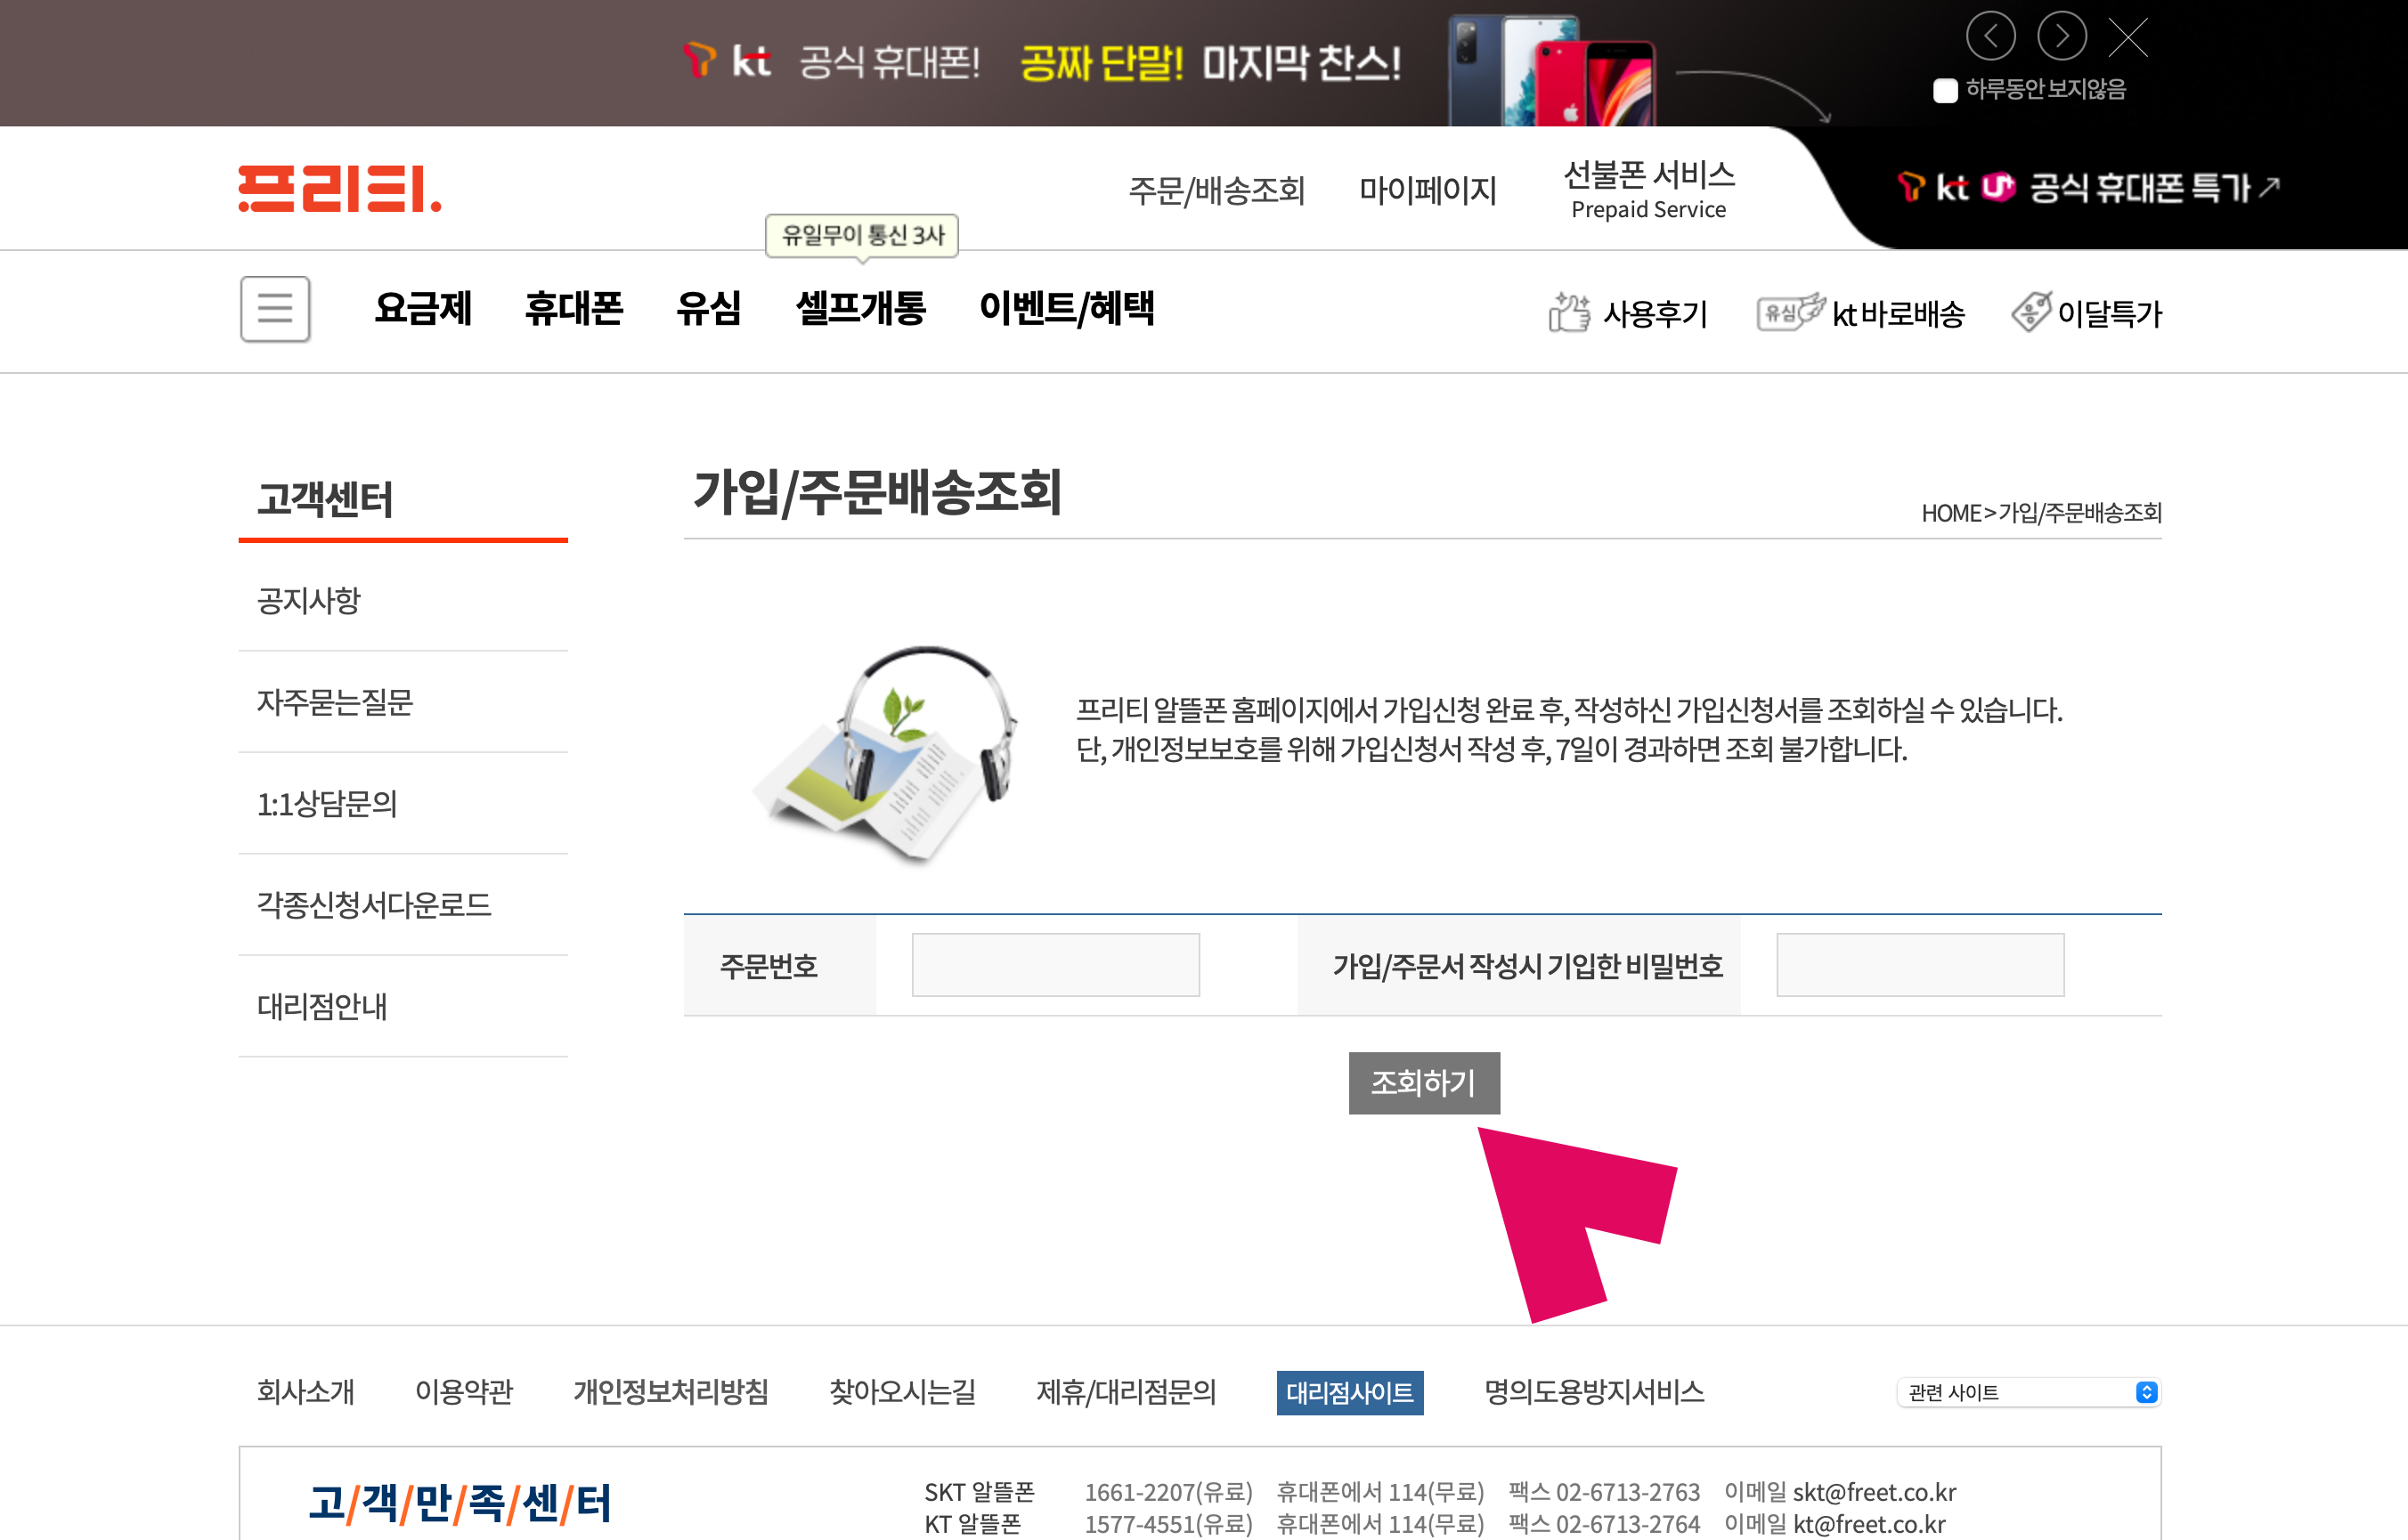Image resolution: width=2408 pixels, height=1540 pixels.
Task: Open 주문/배송조회 in top header
Action: (1216, 190)
